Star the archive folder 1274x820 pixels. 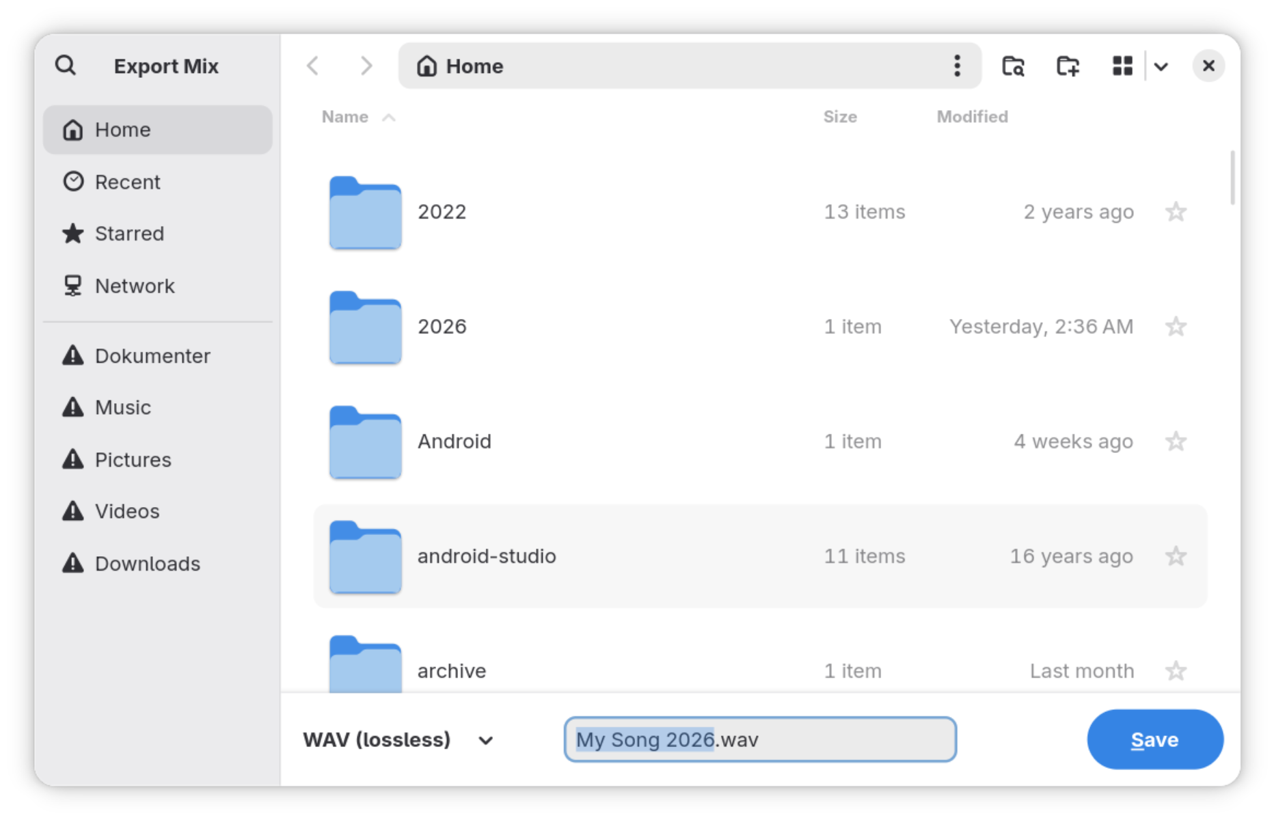pos(1176,671)
